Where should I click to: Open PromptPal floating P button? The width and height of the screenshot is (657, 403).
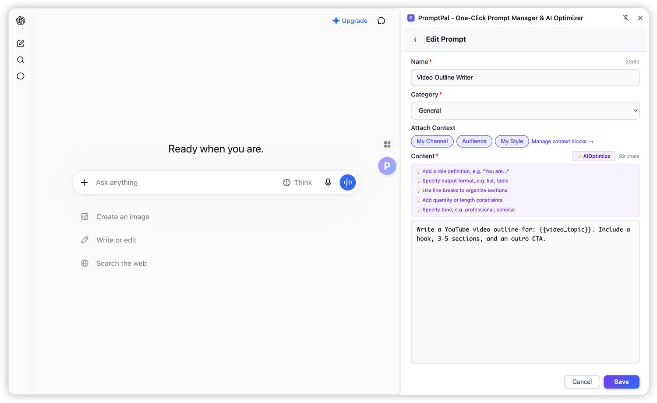387,166
